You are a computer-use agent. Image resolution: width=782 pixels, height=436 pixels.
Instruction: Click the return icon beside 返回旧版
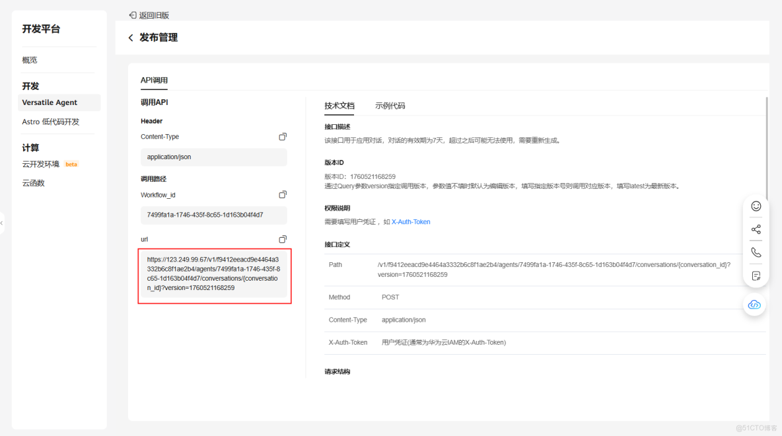(132, 15)
